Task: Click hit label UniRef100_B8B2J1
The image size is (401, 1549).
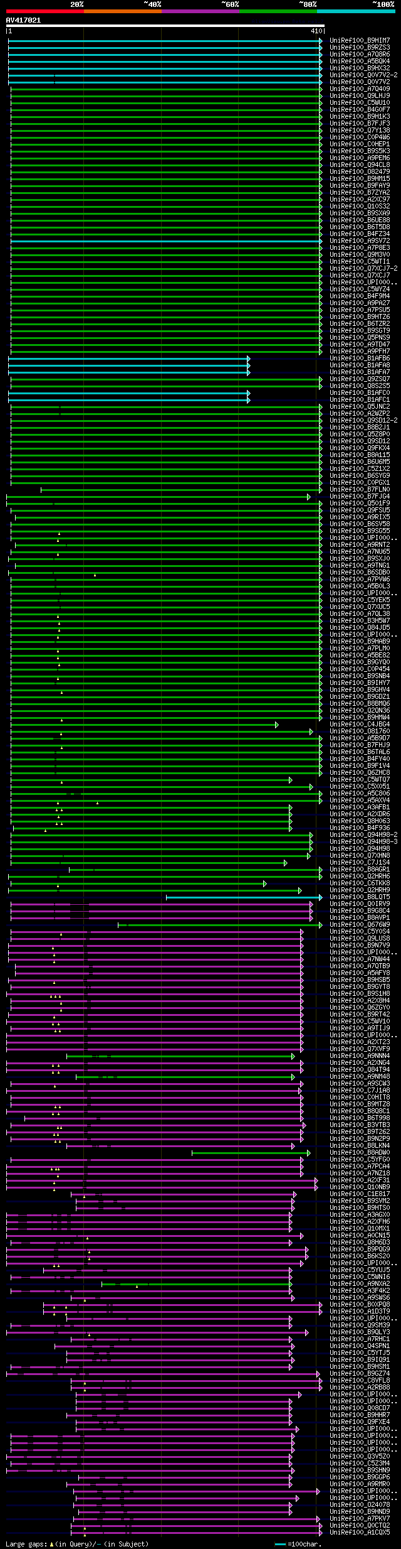Action: pos(360,428)
